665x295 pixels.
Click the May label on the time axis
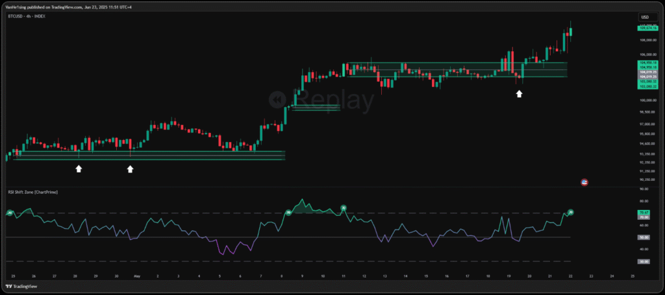click(x=136, y=276)
